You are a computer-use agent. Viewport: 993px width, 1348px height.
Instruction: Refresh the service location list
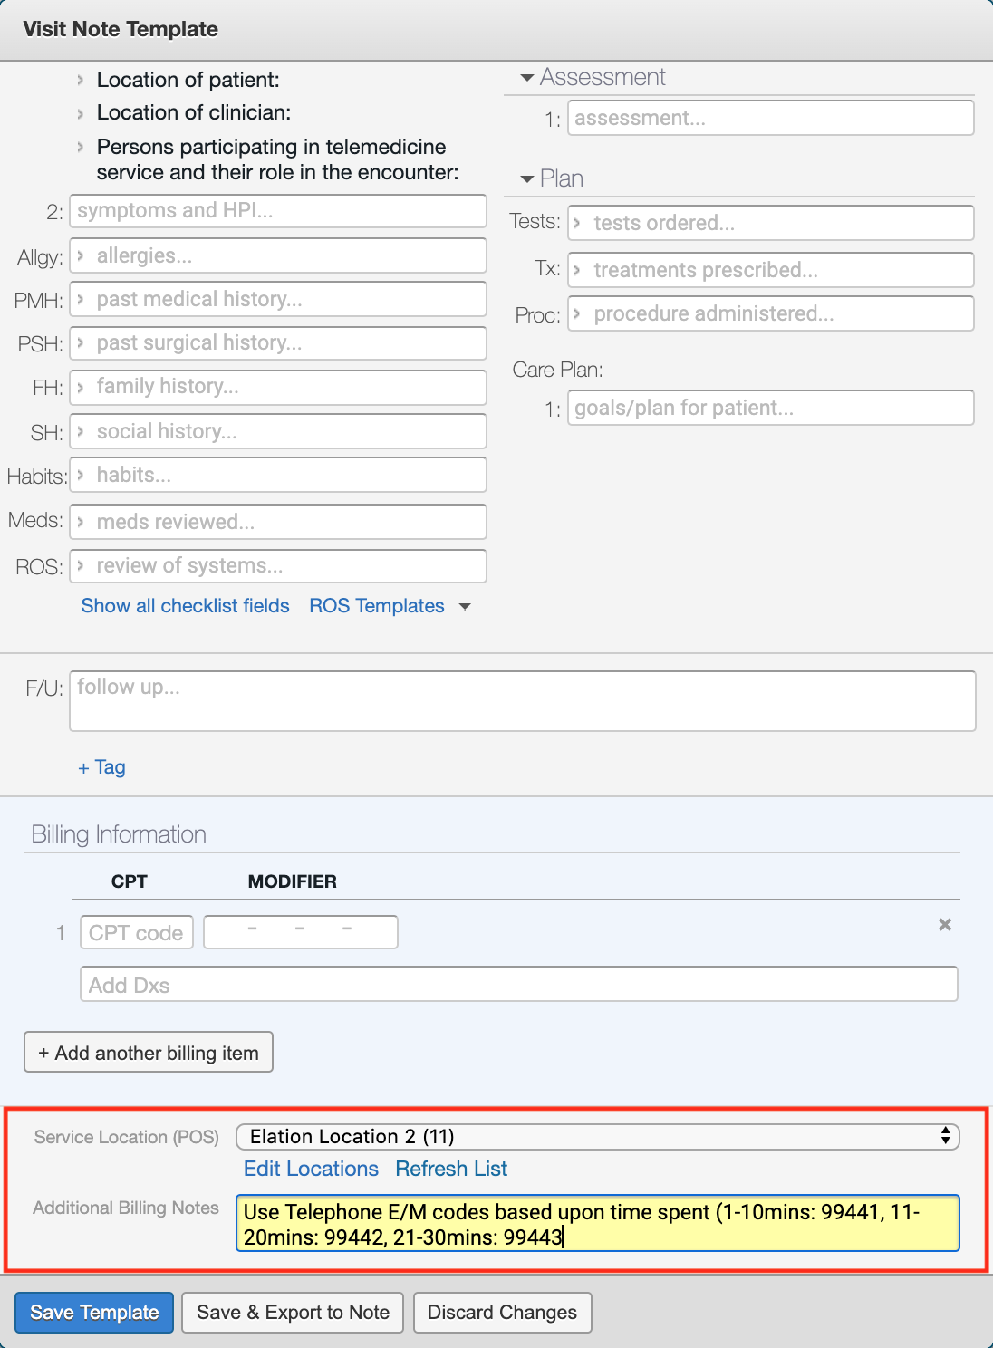point(450,1169)
